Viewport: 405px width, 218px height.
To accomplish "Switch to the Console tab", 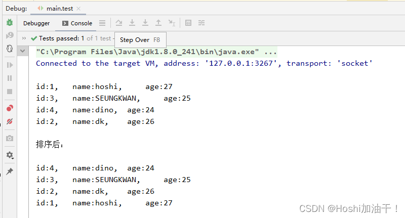I will 77,23.
